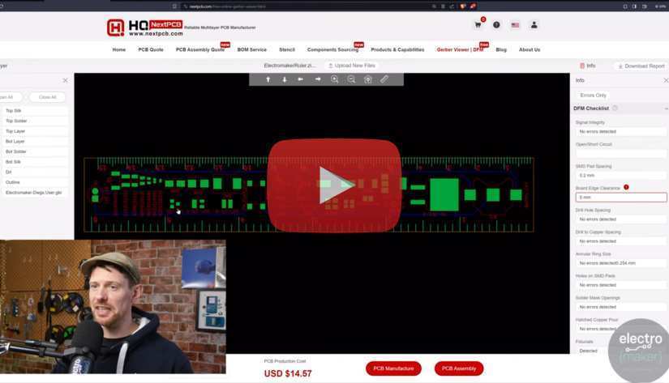
Task: Zoom in on the PCB view
Action: [x=334, y=79]
